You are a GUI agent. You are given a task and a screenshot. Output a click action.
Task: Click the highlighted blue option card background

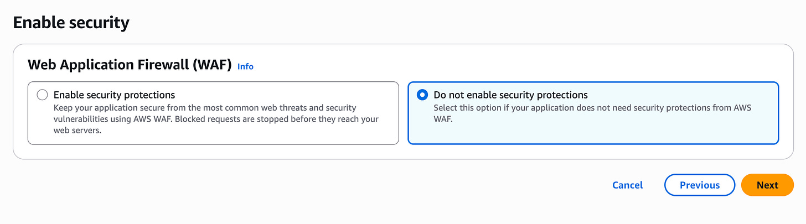(x=609, y=133)
